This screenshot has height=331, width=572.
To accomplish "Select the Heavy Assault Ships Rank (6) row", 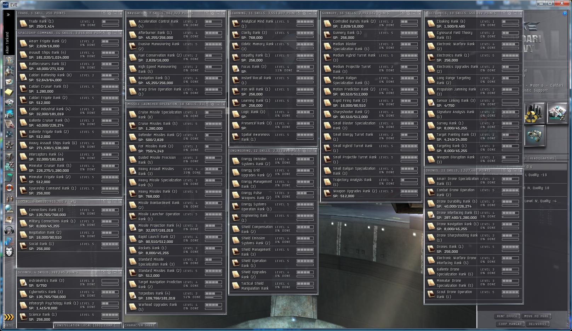I will [70, 145].
